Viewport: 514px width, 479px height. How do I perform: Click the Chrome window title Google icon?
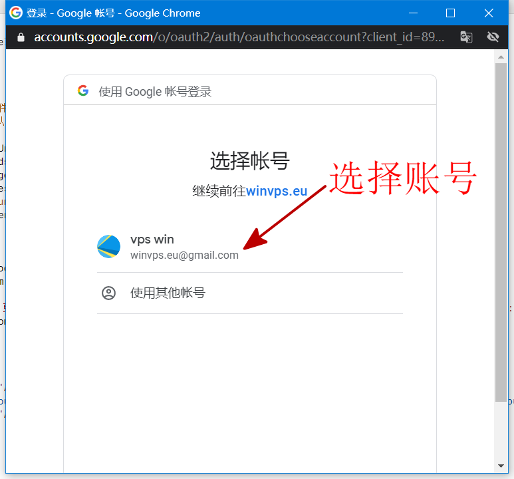coord(16,13)
